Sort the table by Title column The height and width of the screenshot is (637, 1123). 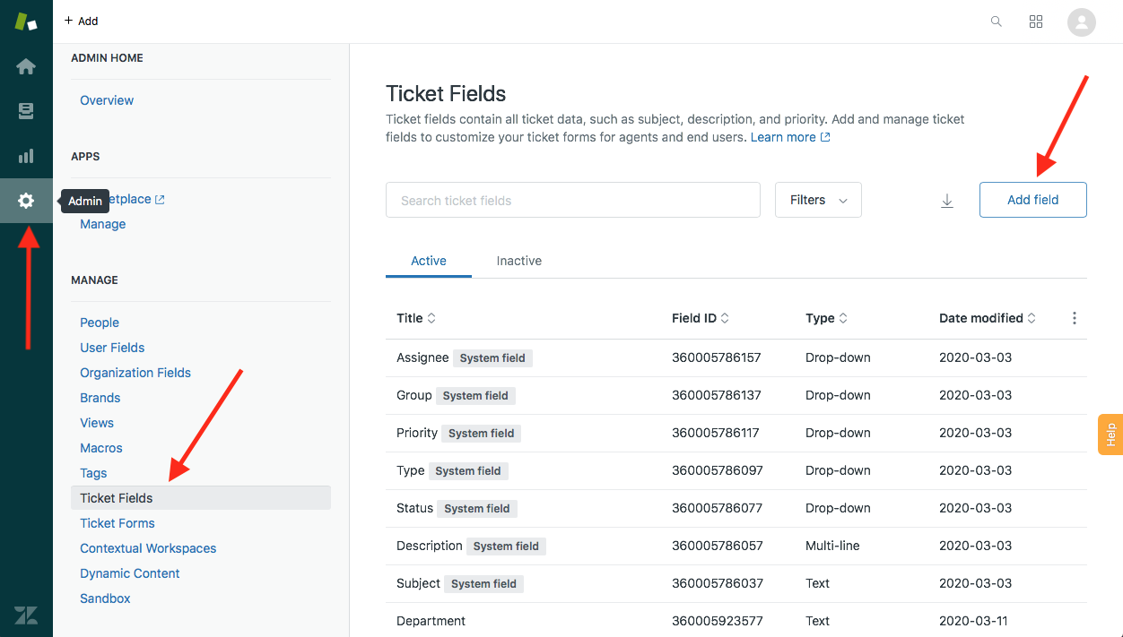tap(416, 318)
